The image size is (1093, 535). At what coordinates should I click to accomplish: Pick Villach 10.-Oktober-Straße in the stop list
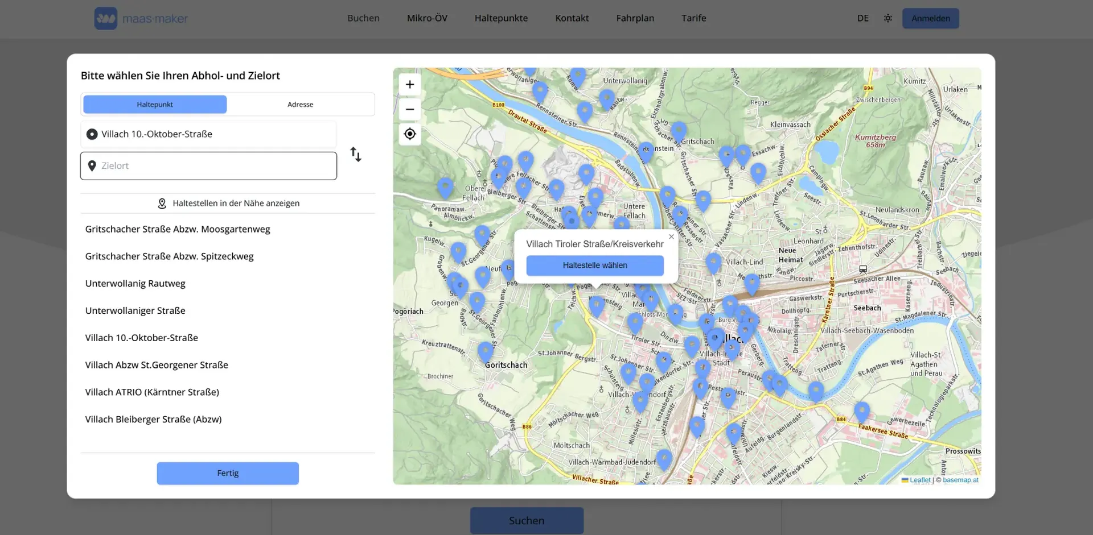(142, 338)
